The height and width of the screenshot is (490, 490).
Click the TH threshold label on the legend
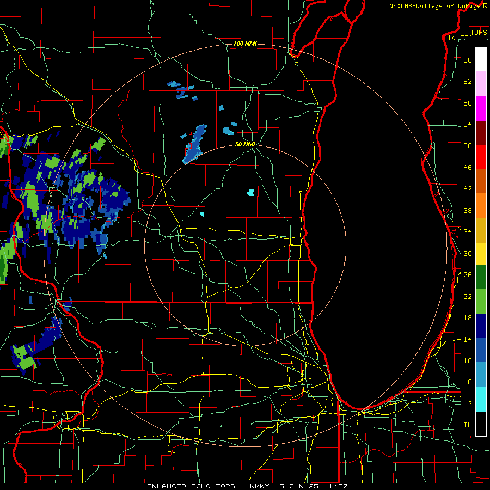coord(468,425)
